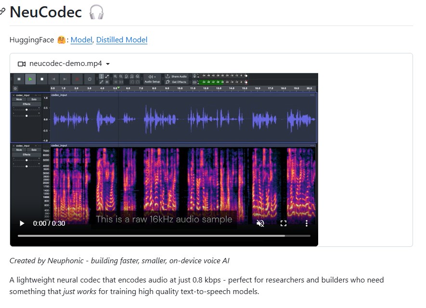Solo the bottom codec_input spectrogram track
The height and width of the screenshot is (308, 426).
[x=34, y=150]
